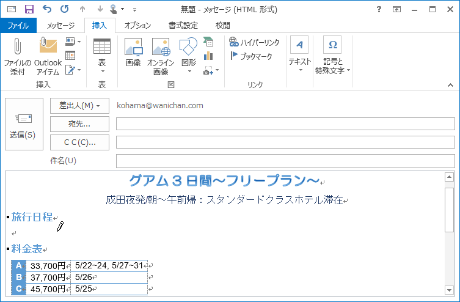Attach a file with ファイルの添付

(17, 56)
